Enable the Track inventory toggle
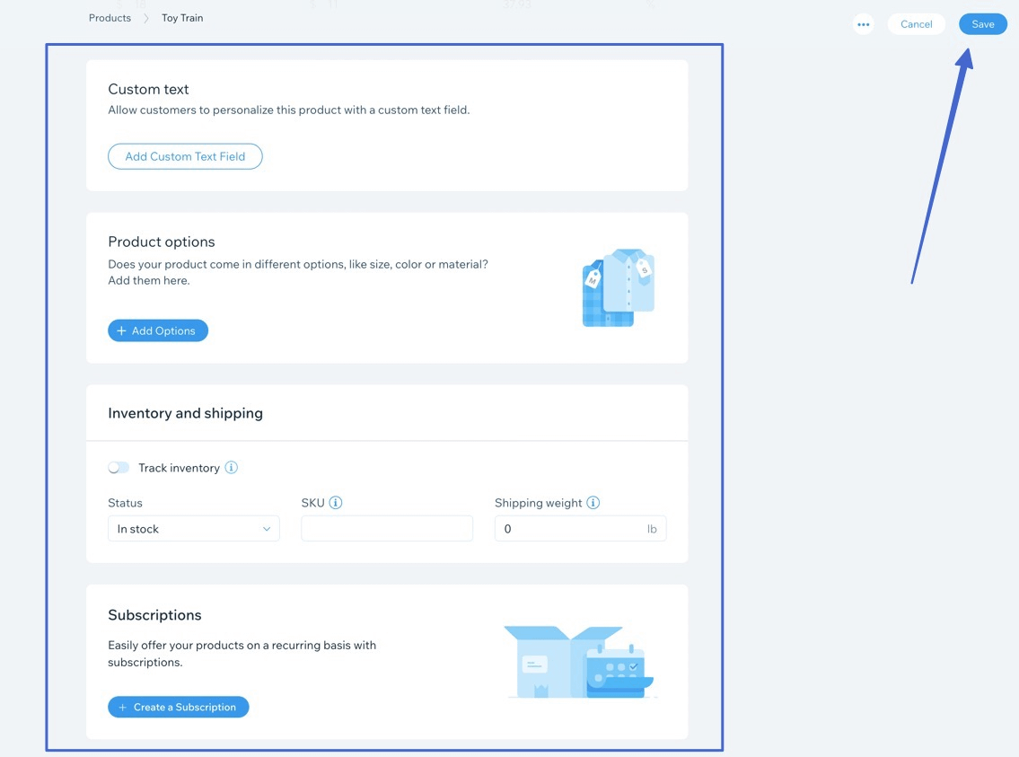Image resolution: width=1019 pixels, height=757 pixels. [x=119, y=467]
